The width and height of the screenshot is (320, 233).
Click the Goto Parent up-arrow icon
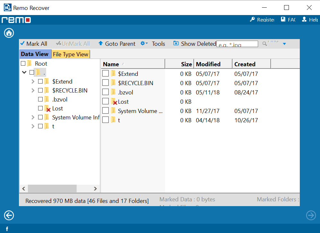(x=100, y=43)
